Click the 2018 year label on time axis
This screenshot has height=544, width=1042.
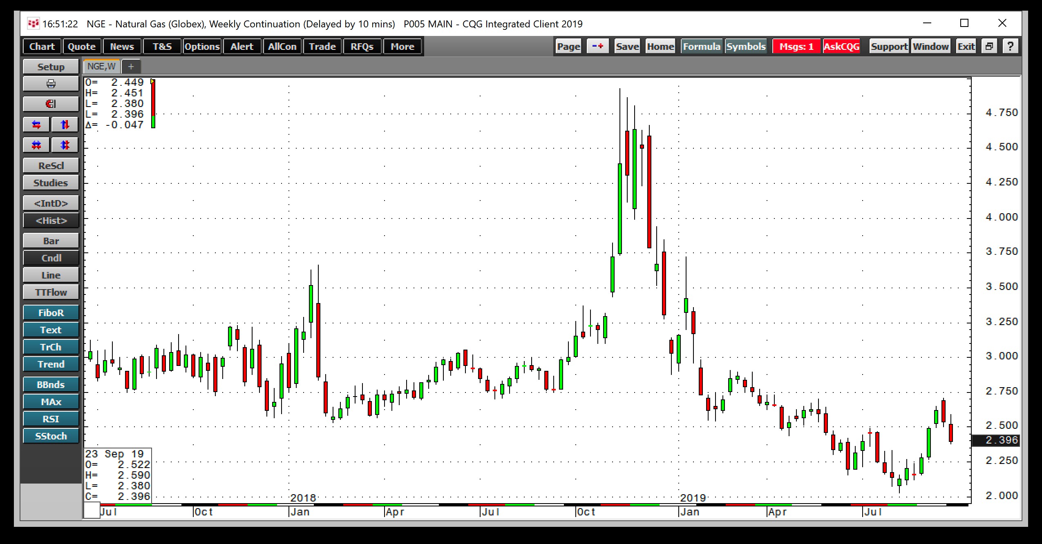[303, 498]
